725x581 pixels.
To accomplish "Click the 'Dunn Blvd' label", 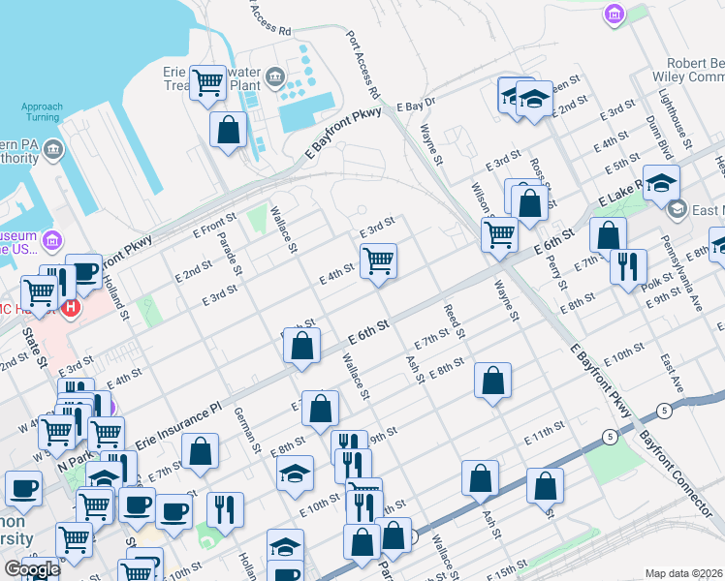I will pyautogui.click(x=659, y=138).
